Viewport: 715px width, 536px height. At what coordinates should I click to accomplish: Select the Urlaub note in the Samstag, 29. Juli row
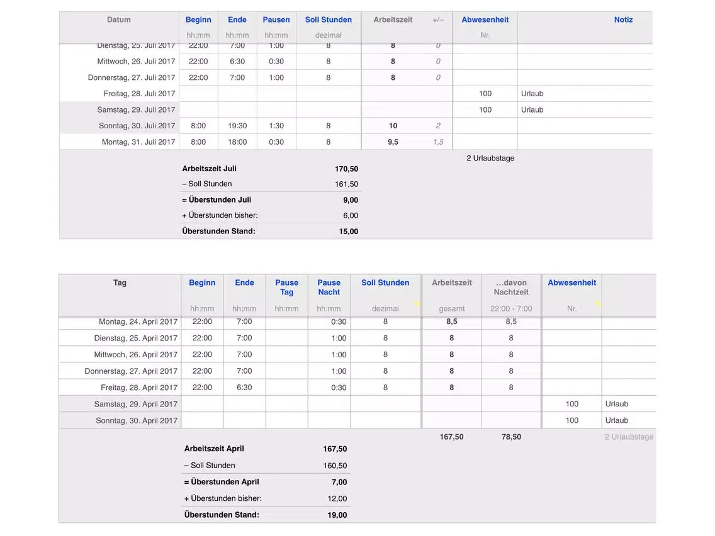click(532, 110)
